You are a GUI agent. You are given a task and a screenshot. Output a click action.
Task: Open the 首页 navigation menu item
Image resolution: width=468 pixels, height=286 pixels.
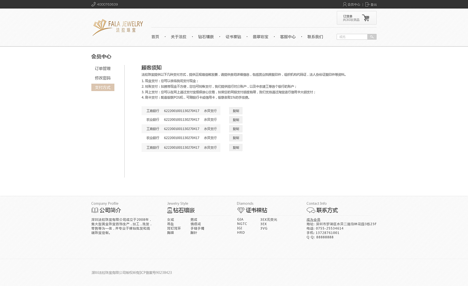pos(155,37)
